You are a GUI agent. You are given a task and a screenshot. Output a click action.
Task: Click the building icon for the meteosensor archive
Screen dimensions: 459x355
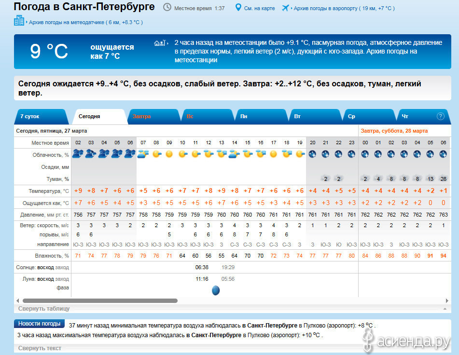(x=19, y=20)
